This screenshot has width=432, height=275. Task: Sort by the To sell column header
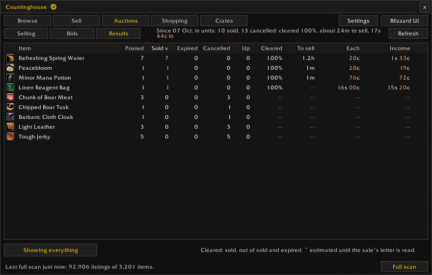tap(306, 48)
